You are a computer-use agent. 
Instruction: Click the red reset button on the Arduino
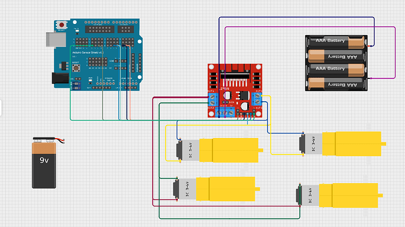pyautogui.click(x=62, y=25)
